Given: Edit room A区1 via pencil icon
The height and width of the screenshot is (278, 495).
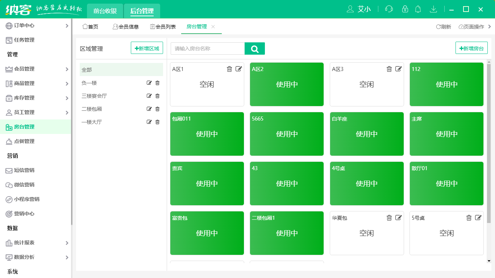Looking at the screenshot, I should 238,69.
